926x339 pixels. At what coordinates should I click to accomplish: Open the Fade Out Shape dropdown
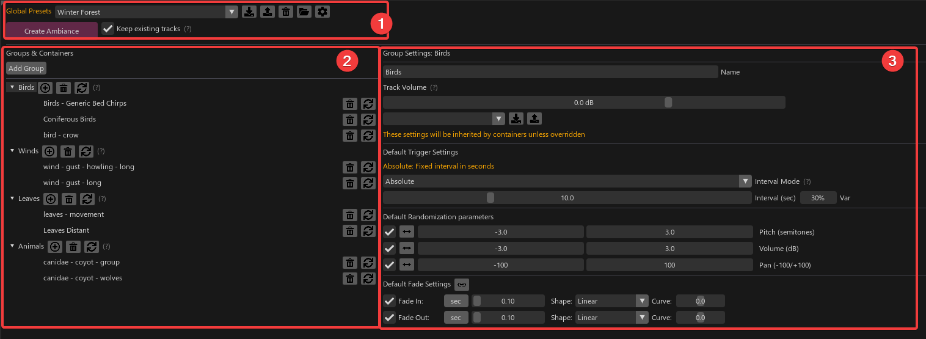pyautogui.click(x=611, y=318)
